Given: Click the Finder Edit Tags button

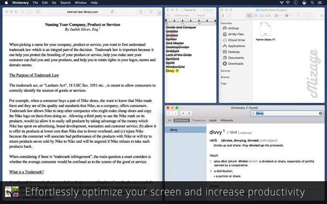Looking at the screenshot, I should click(309, 16).
